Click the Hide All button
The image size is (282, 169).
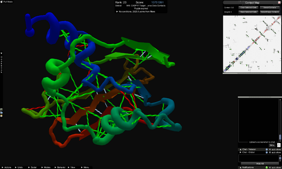point(260,164)
